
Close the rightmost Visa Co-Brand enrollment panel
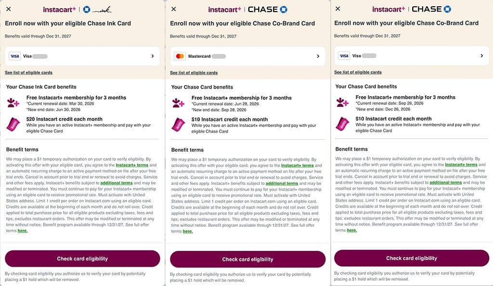338,9
